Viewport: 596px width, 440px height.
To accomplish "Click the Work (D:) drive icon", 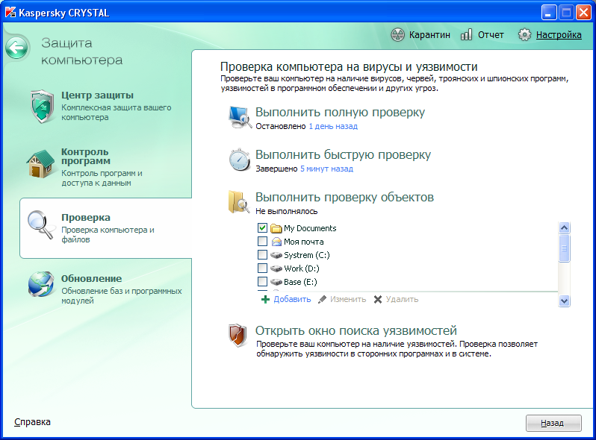I will (276, 268).
